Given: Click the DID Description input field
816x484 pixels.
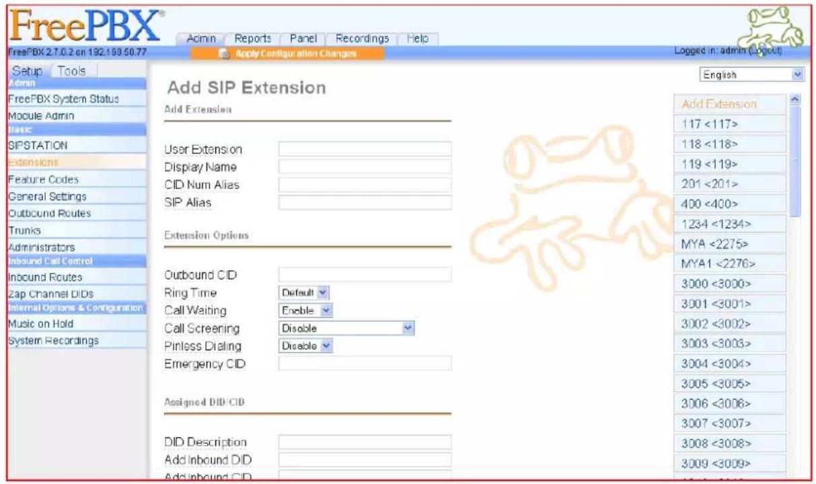Looking at the screenshot, I should click(x=364, y=442).
